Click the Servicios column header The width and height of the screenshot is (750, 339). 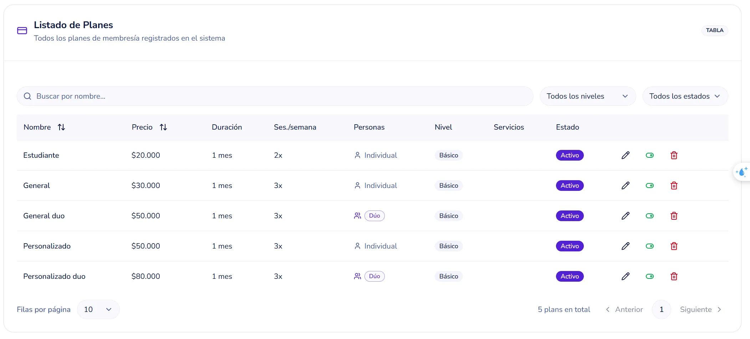coord(509,127)
